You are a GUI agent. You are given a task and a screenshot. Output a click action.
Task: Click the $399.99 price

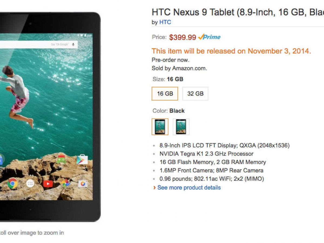click(183, 38)
